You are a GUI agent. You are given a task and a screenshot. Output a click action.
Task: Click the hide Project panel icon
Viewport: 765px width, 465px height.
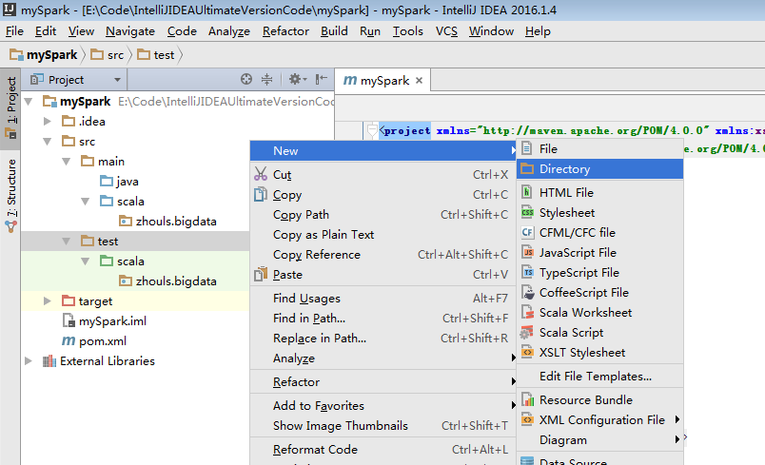coord(321,79)
